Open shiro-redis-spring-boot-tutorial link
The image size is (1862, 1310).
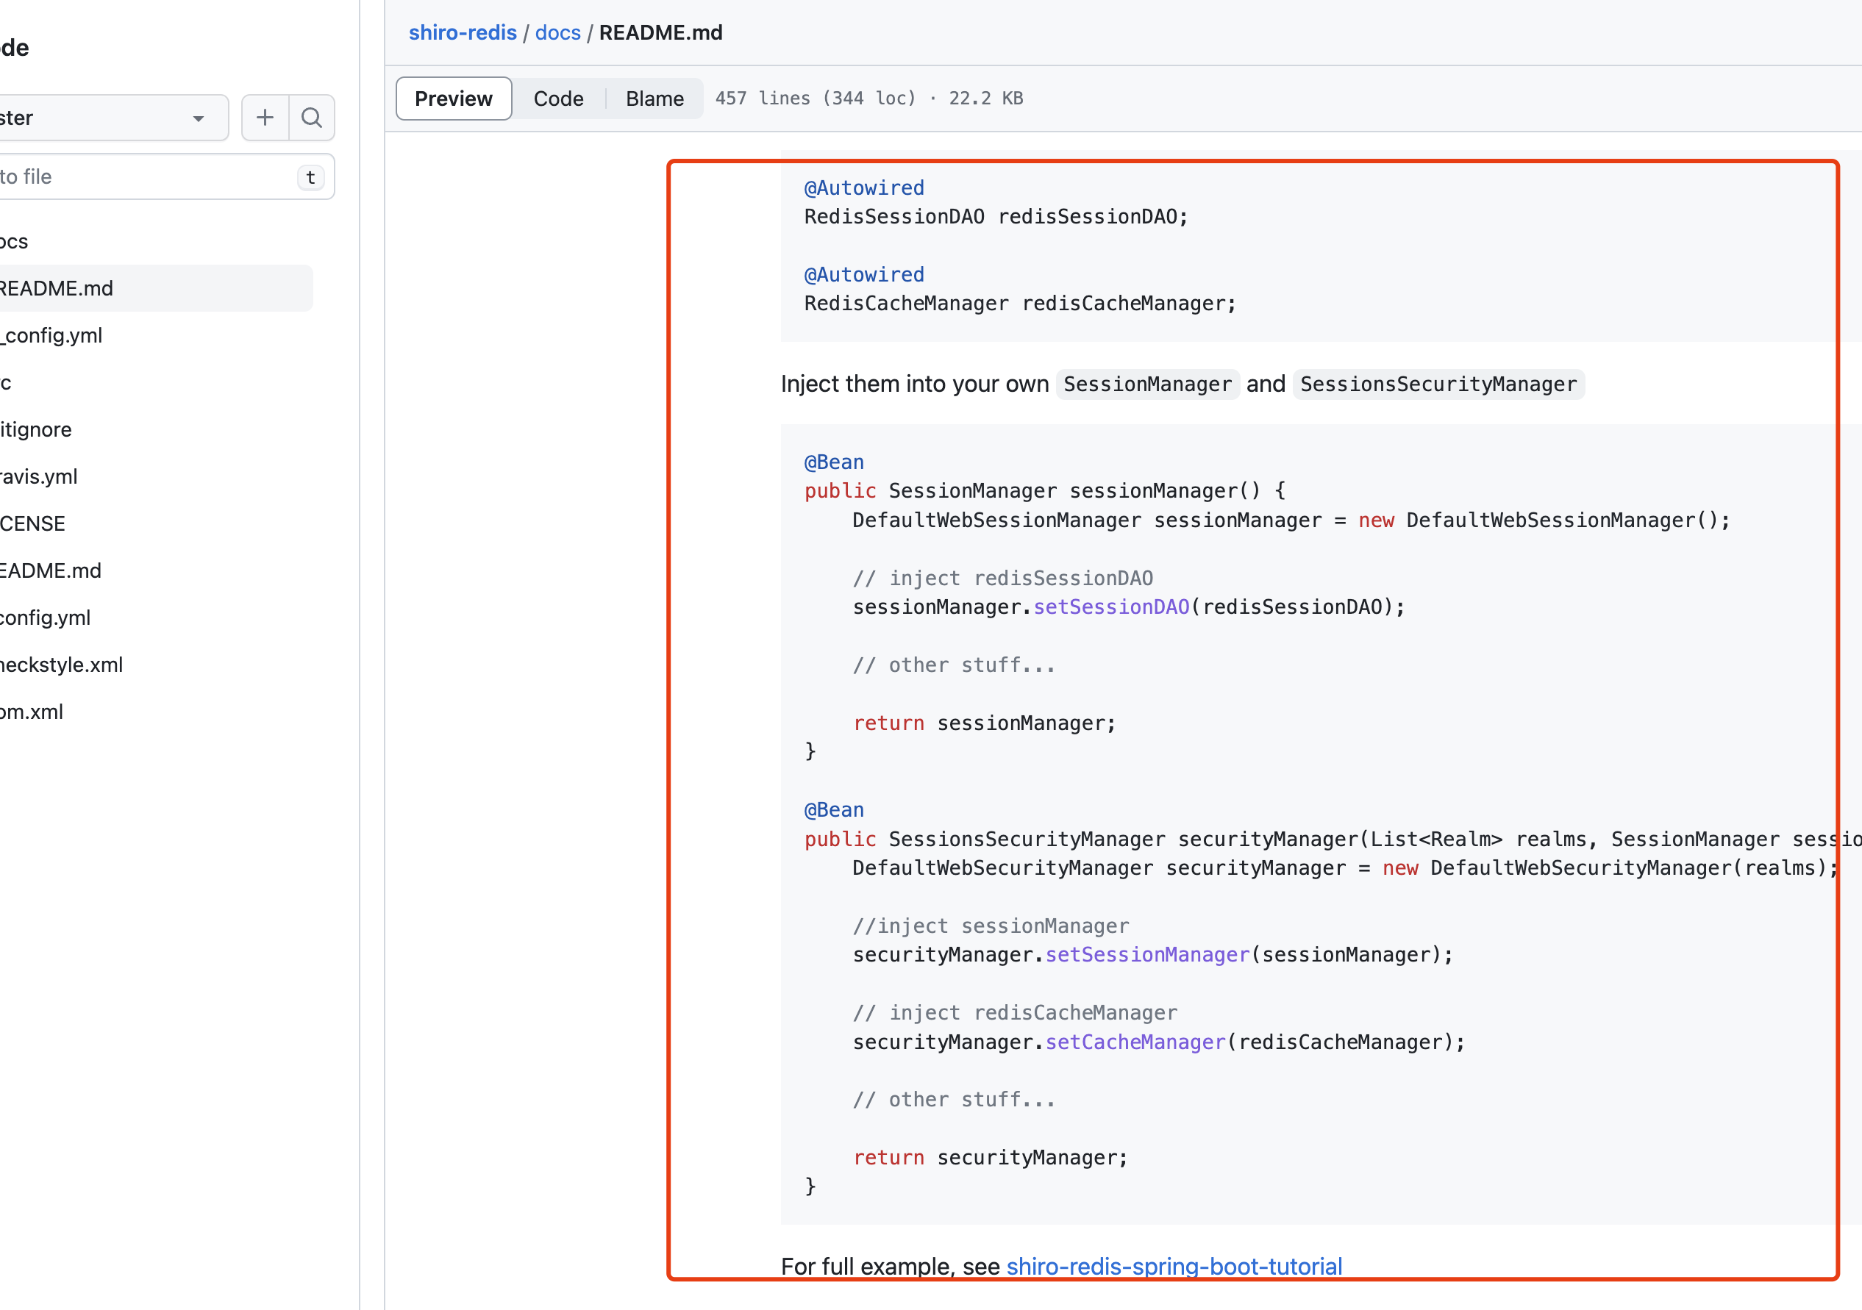click(x=1174, y=1265)
